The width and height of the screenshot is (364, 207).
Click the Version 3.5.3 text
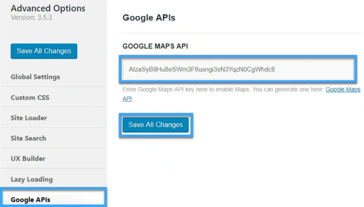(x=31, y=17)
